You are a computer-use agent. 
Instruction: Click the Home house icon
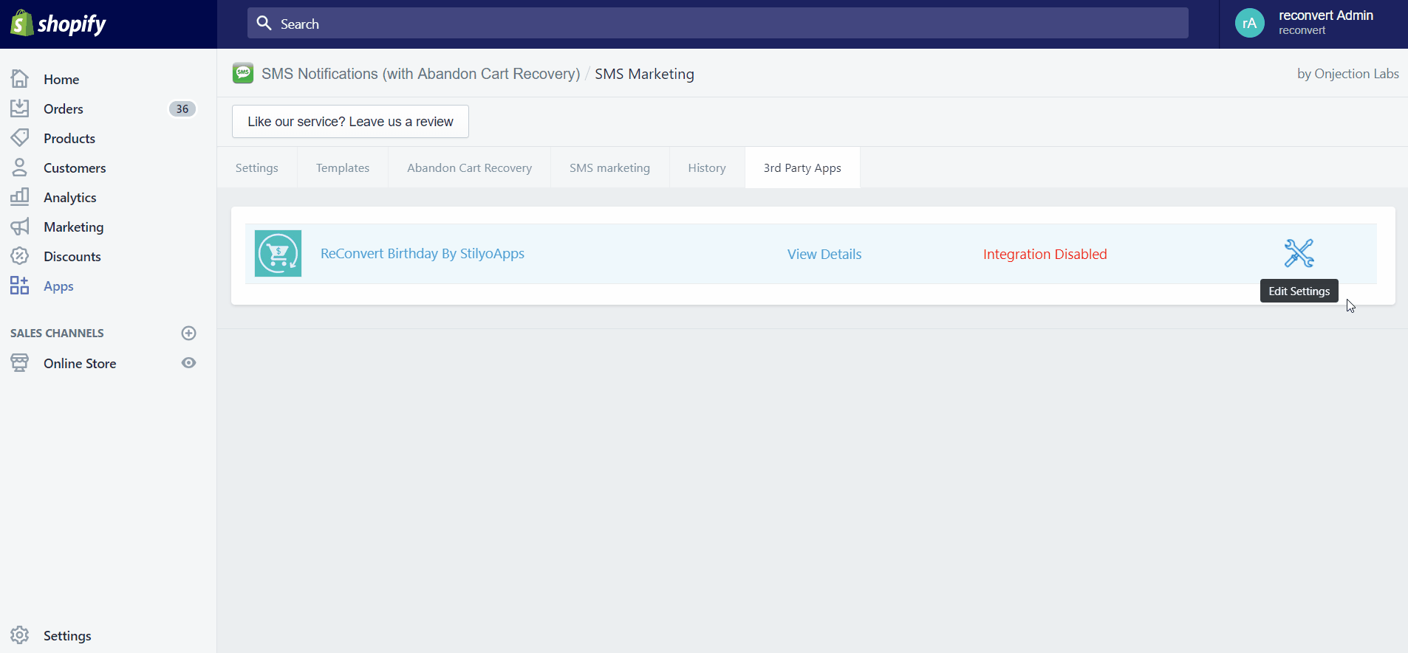click(20, 79)
